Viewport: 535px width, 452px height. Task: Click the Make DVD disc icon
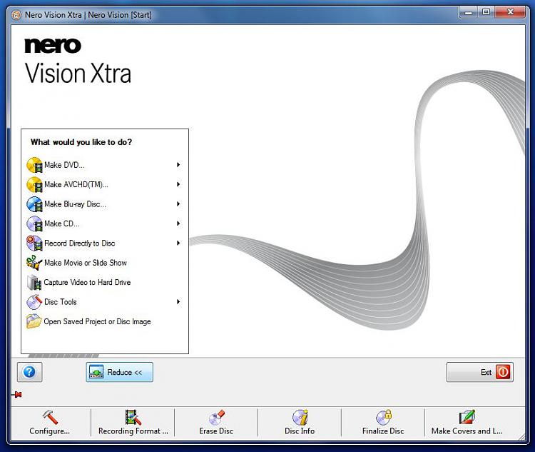coord(34,165)
